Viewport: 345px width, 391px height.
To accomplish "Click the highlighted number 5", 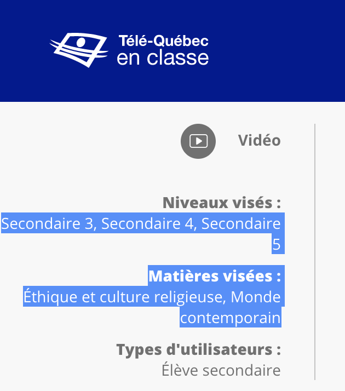I will 277,244.
